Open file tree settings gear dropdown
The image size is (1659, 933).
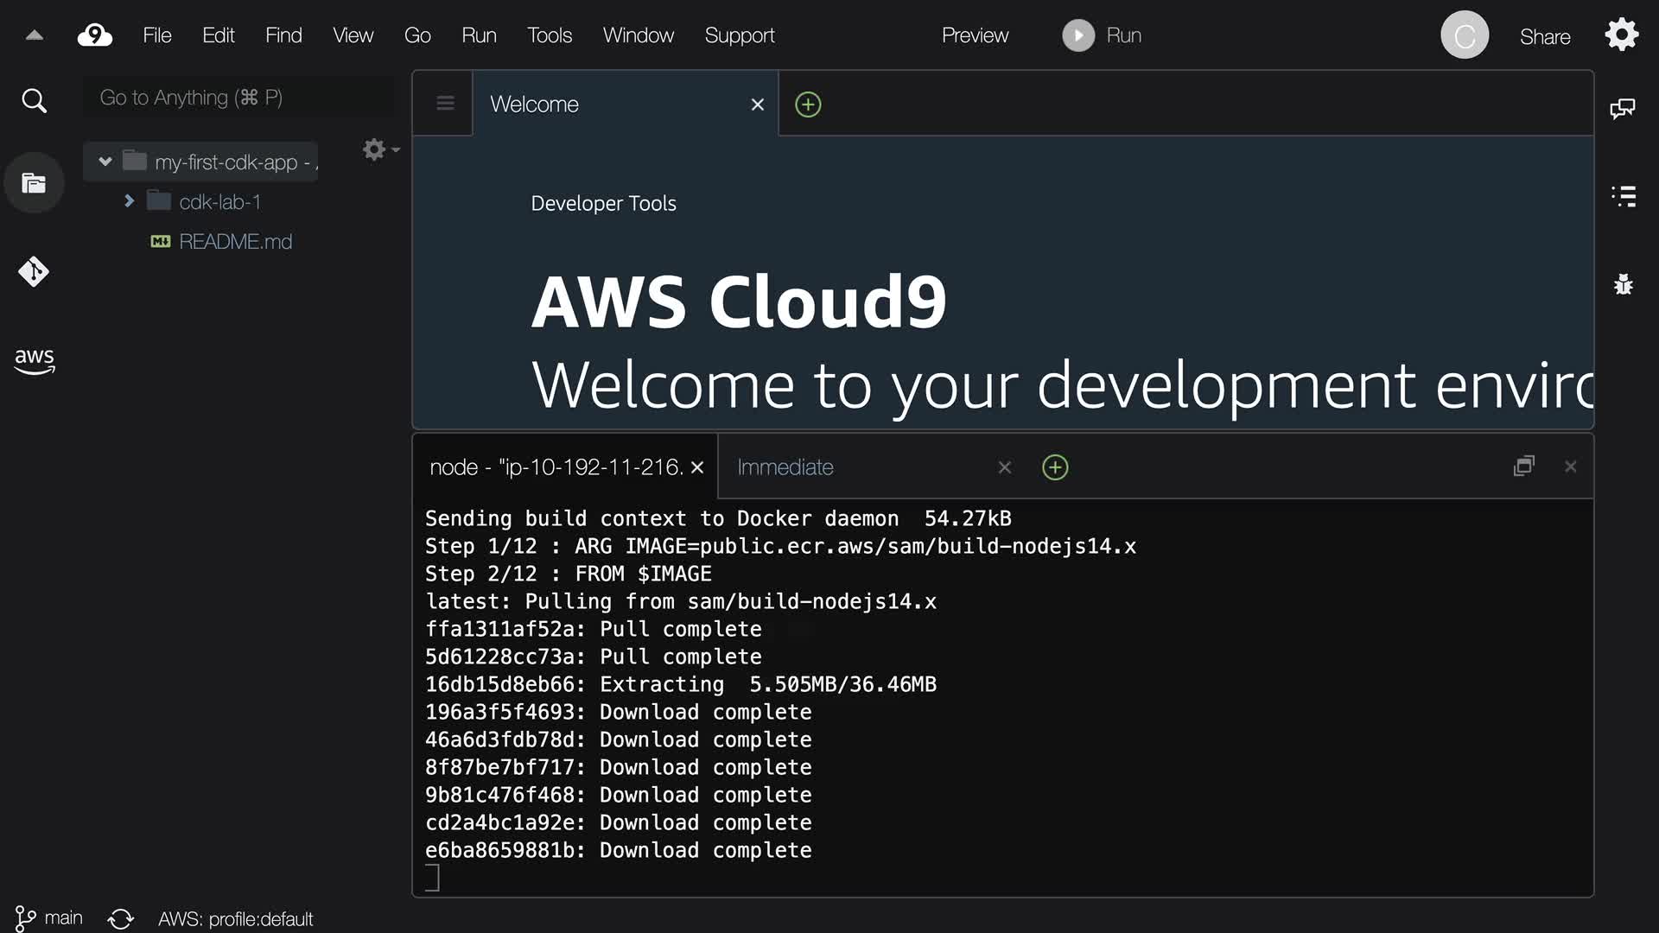(x=380, y=149)
